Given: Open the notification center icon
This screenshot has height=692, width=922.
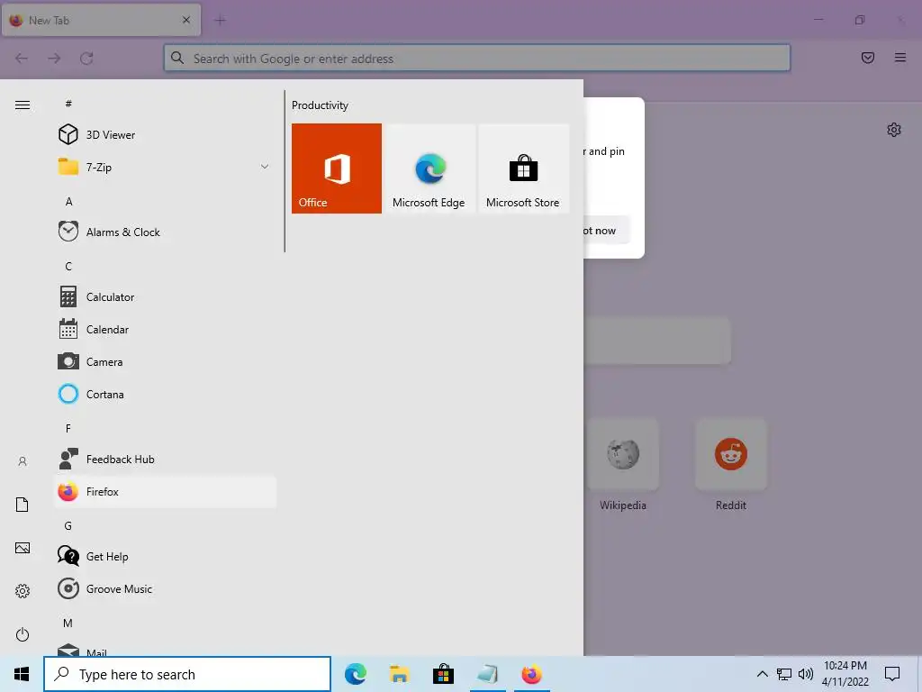Looking at the screenshot, I should 892,674.
